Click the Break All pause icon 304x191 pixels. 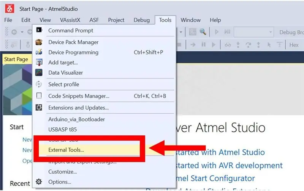coord(203,45)
